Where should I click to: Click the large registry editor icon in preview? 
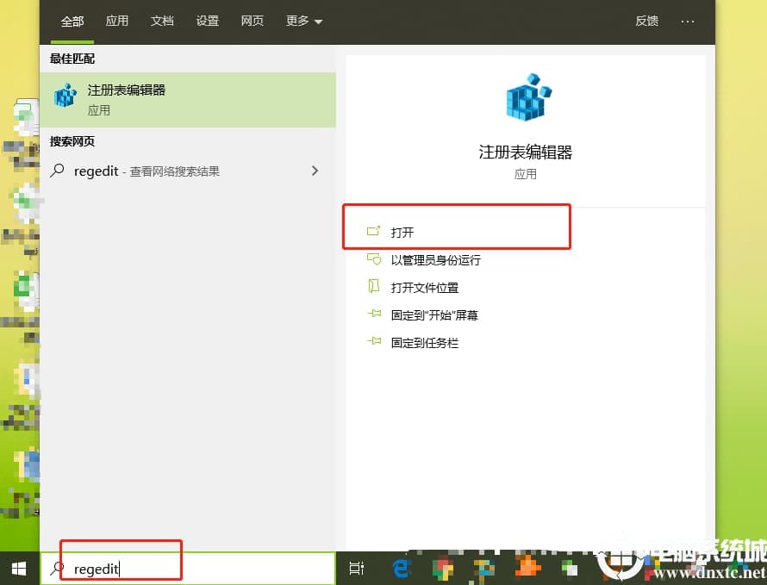click(527, 96)
